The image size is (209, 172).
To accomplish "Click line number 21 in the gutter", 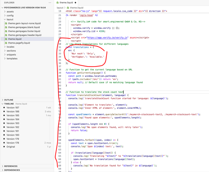I will click(60, 15).
